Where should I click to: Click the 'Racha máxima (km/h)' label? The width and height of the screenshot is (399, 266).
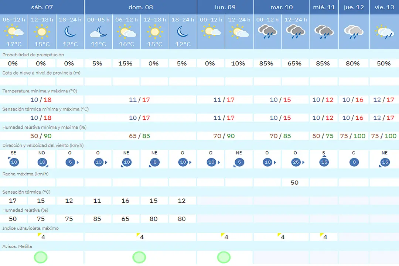coord(25,174)
